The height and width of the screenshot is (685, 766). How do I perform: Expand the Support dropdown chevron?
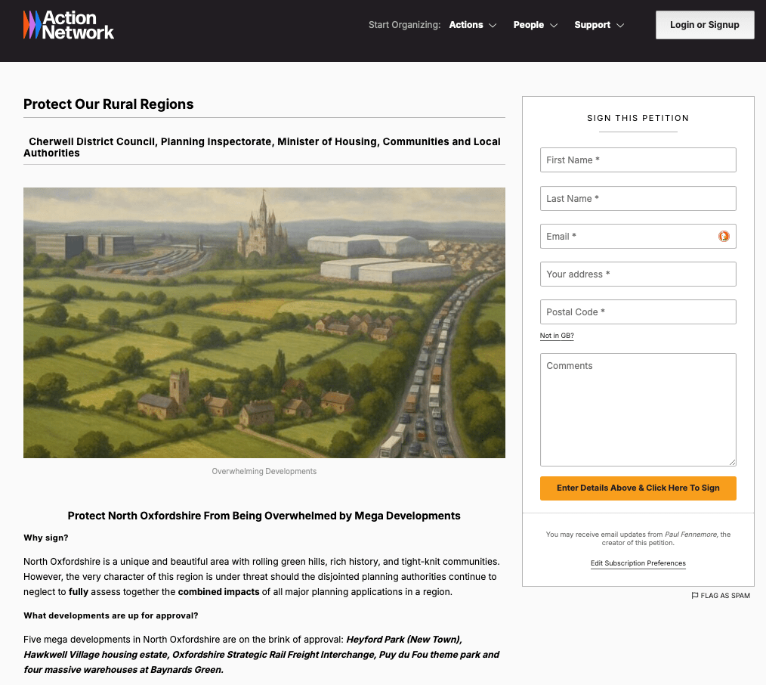pyautogui.click(x=620, y=26)
